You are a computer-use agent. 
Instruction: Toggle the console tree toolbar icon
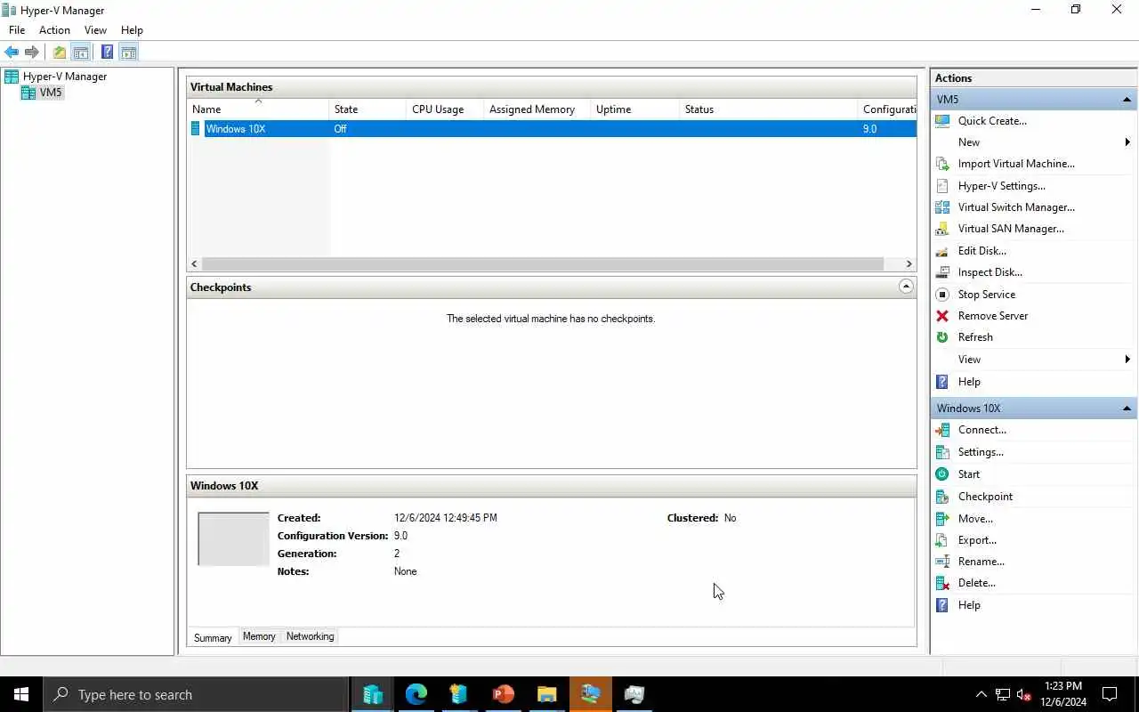[x=80, y=53]
